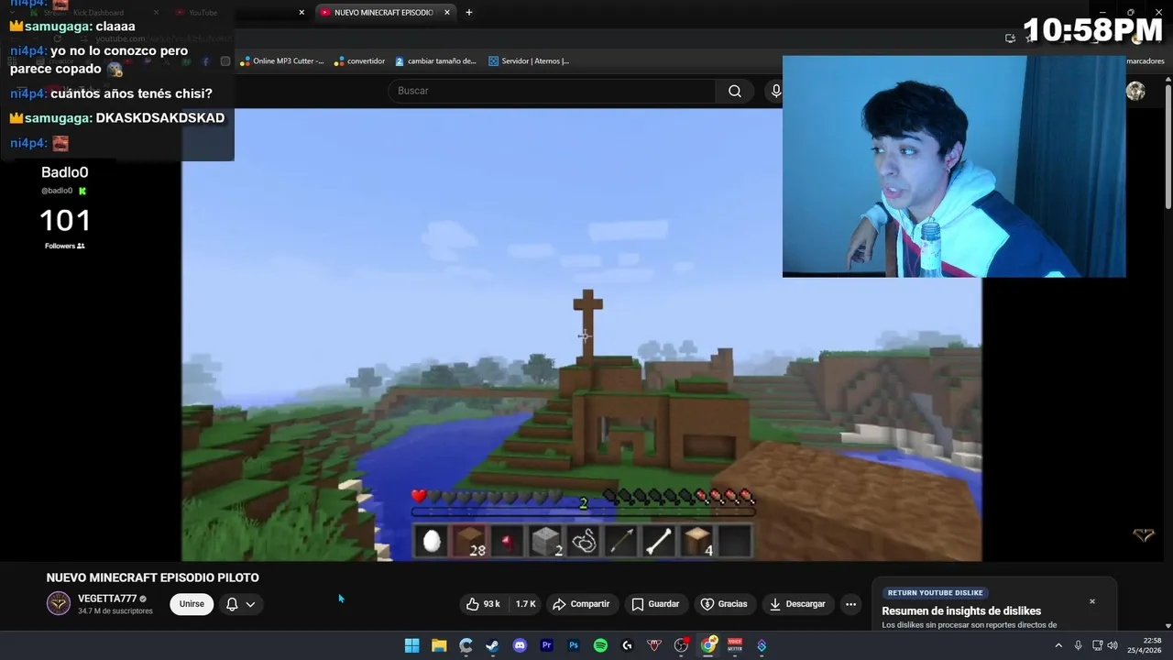This screenshot has height=660, width=1173.
Task: Open Online MP3 Cutter bookmark
Action: (x=281, y=61)
